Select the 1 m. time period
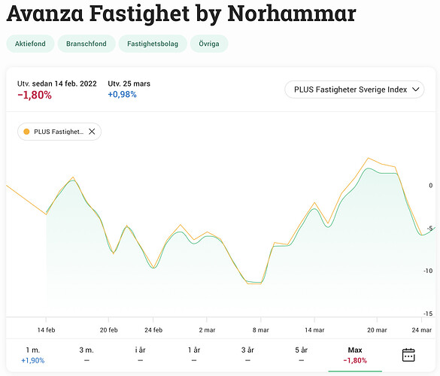The image size is (440, 376). [33, 355]
